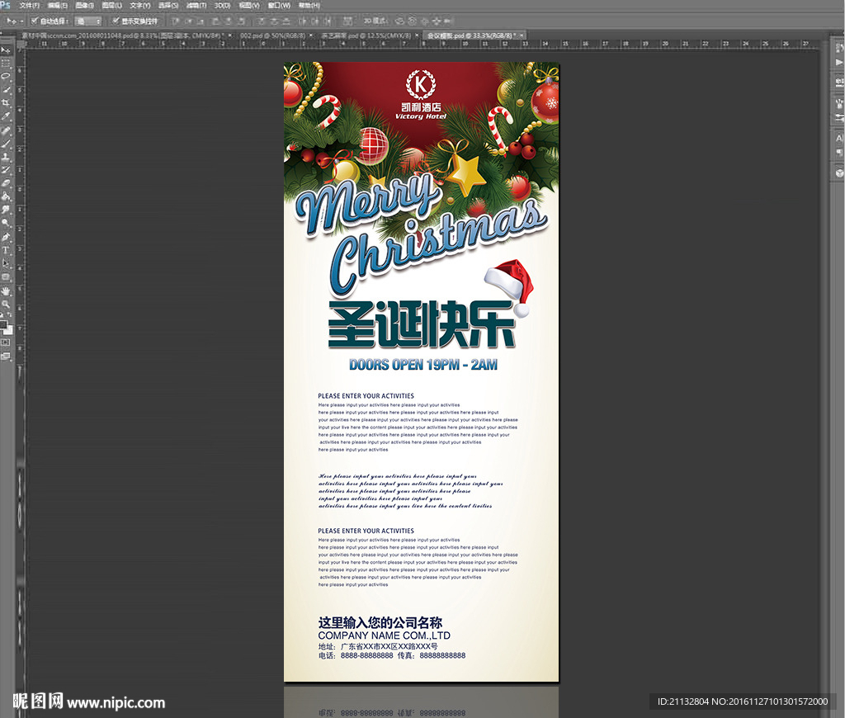Select the History Brush tool
Viewport: 845px width, 718px height.
[x=6, y=170]
